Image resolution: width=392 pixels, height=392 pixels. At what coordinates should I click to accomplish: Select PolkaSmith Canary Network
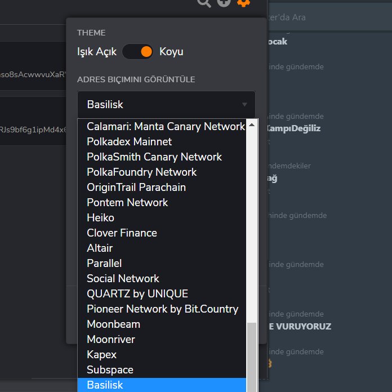[x=162, y=157]
